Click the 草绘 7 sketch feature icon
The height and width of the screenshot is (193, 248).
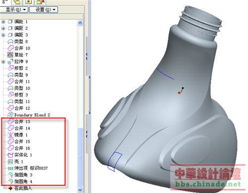(x=10, y=55)
